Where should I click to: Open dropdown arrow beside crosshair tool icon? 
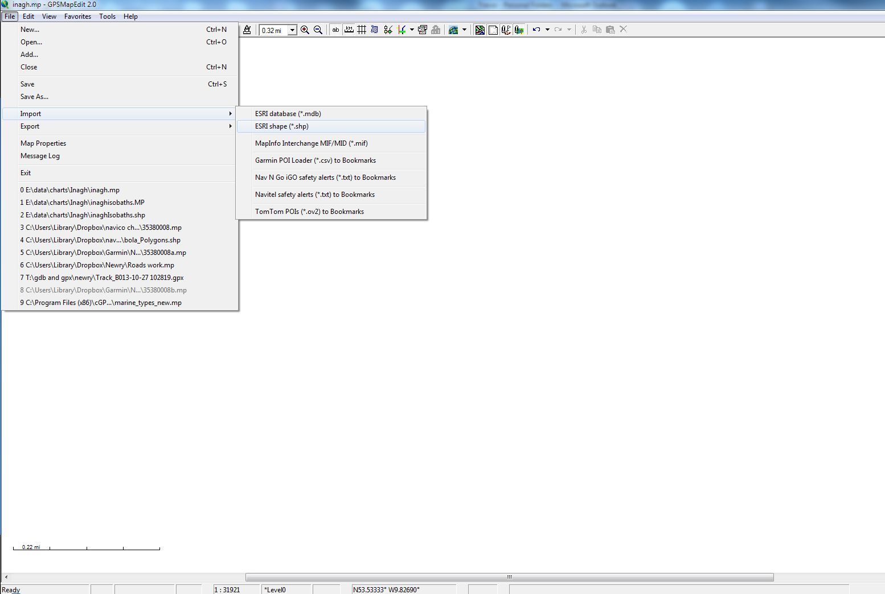pos(412,30)
